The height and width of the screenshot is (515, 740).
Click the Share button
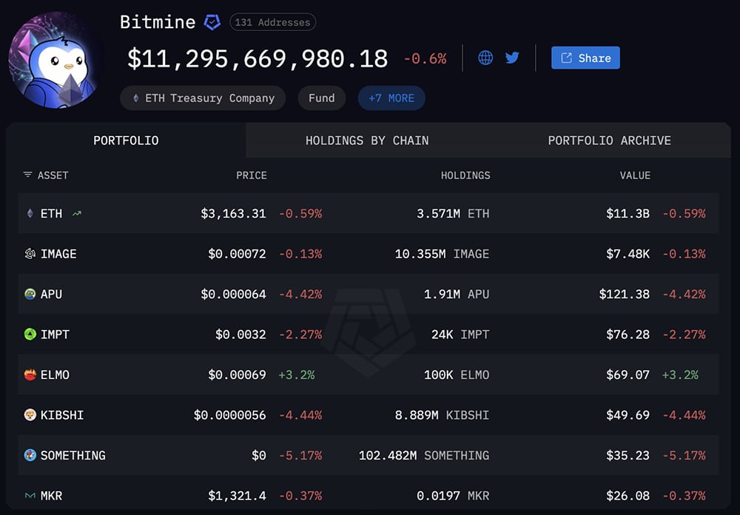click(x=585, y=57)
